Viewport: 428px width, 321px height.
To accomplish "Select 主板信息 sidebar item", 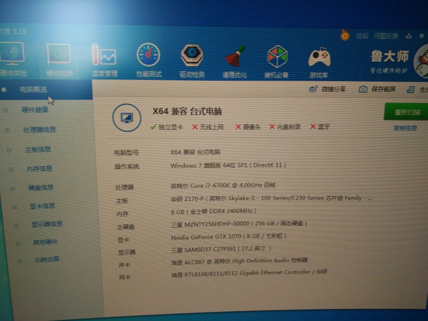I will tap(38, 149).
